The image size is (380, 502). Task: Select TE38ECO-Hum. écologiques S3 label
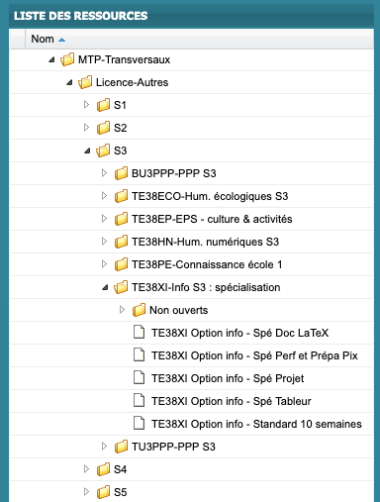click(x=210, y=196)
